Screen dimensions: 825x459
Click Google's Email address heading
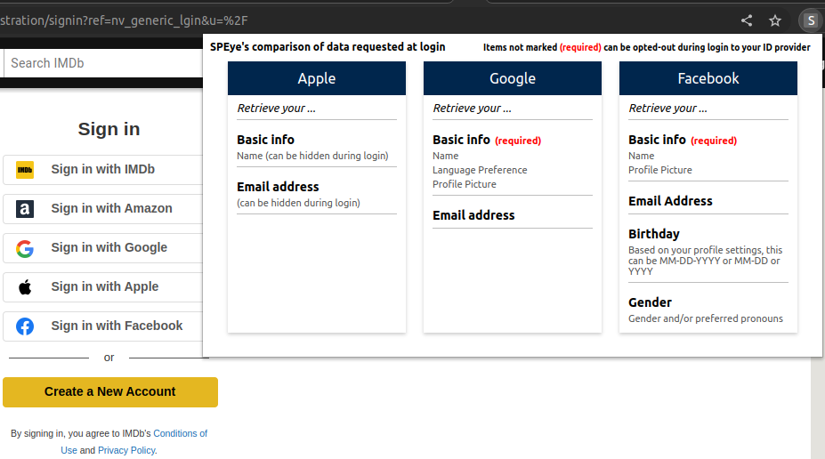(x=473, y=215)
